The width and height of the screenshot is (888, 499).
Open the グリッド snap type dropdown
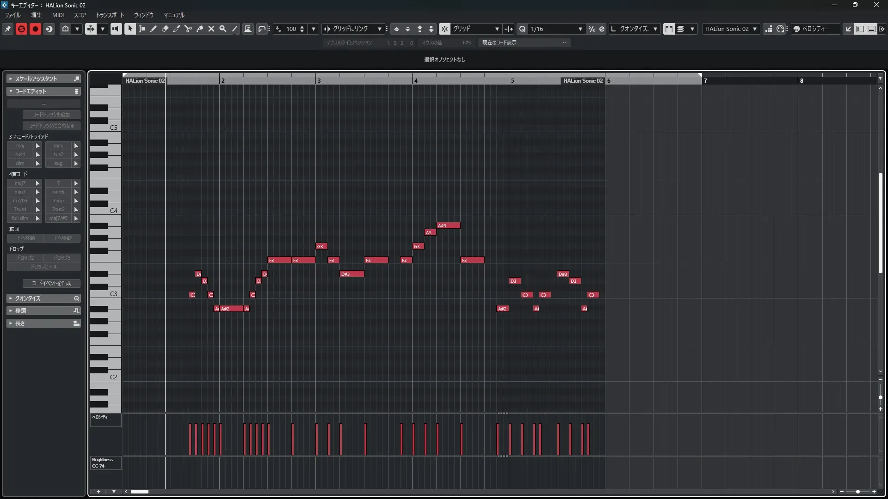point(497,29)
